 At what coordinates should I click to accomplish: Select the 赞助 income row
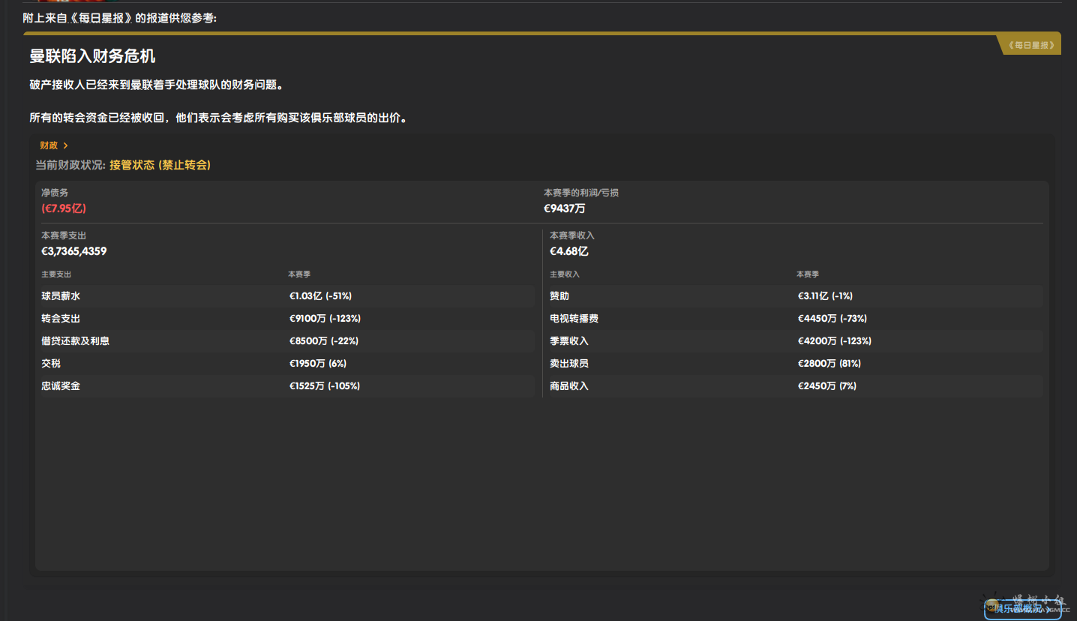pos(795,296)
